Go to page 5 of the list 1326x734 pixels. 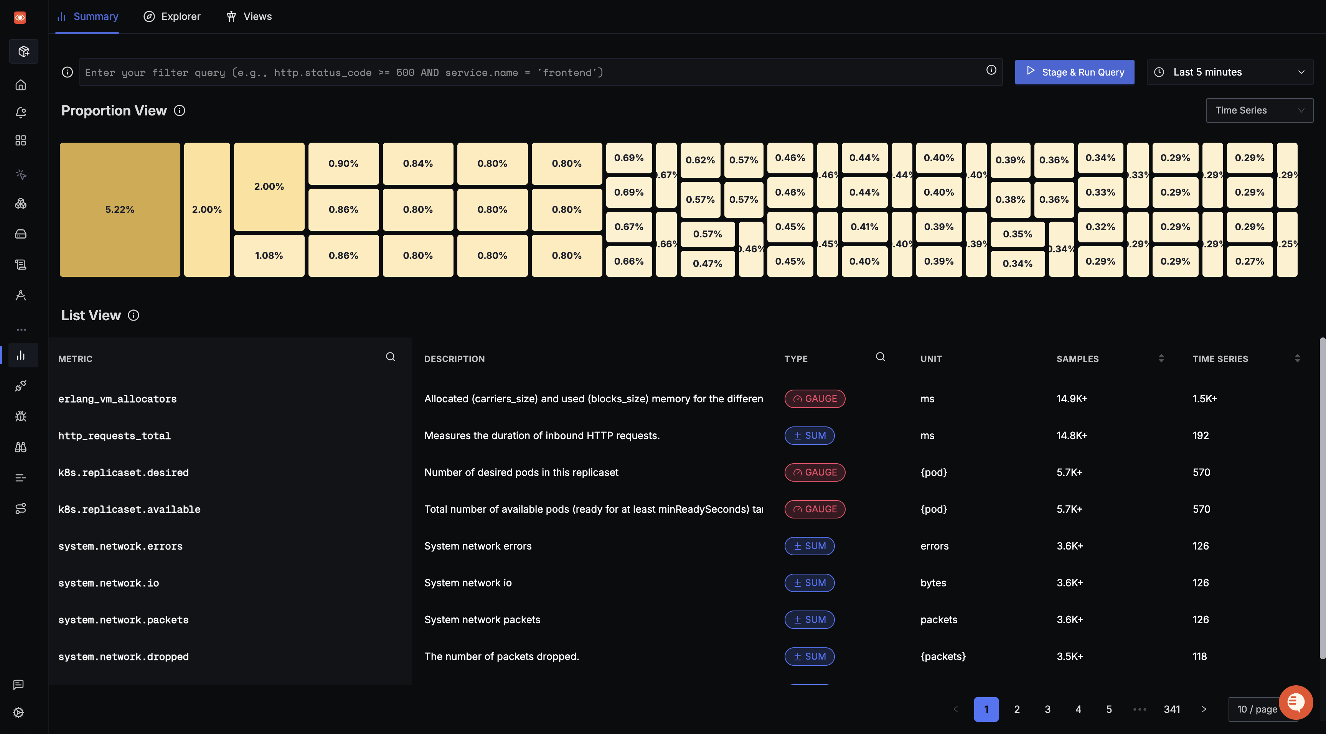(1109, 709)
